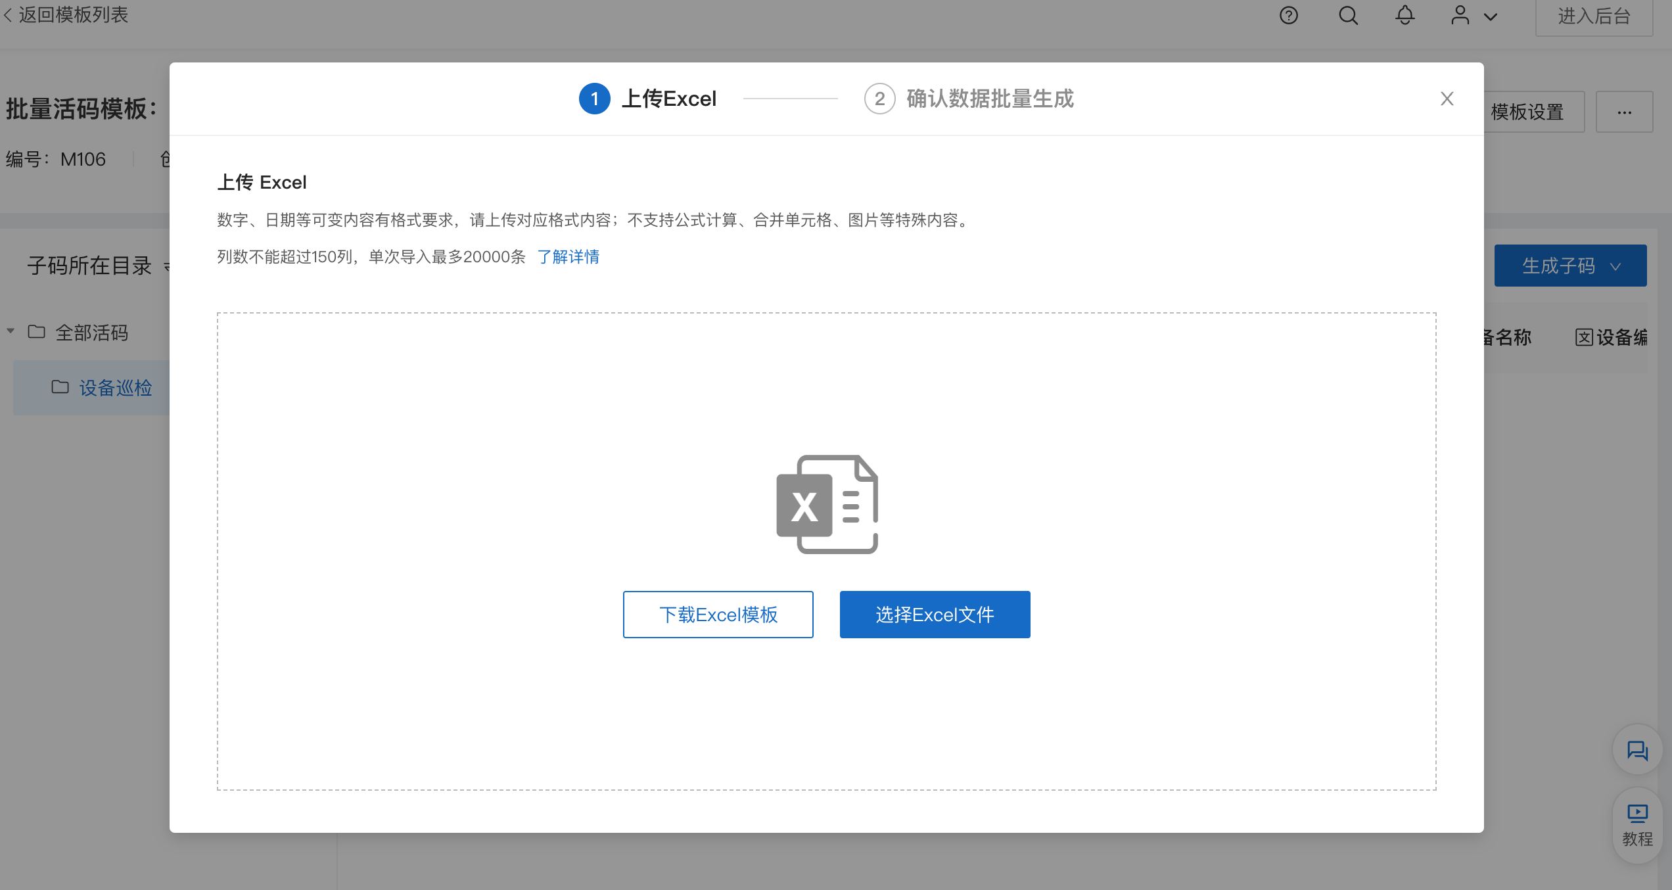Open the chat feedback bubble icon
Screen dimensions: 1672x890
(x=1637, y=750)
